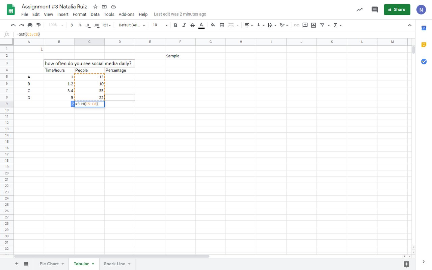Add a new sheet with plus button
The height and width of the screenshot is (270, 432).
tap(17, 264)
